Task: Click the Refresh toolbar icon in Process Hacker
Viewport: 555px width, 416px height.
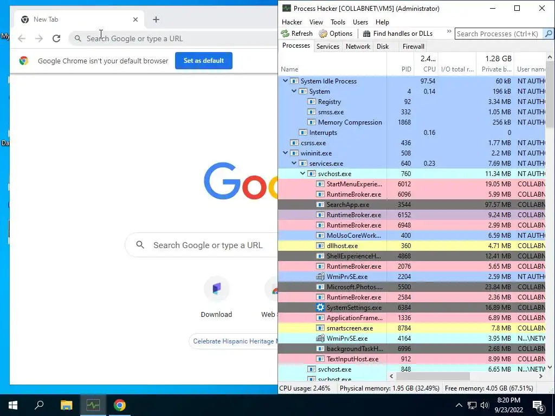Action: point(285,34)
